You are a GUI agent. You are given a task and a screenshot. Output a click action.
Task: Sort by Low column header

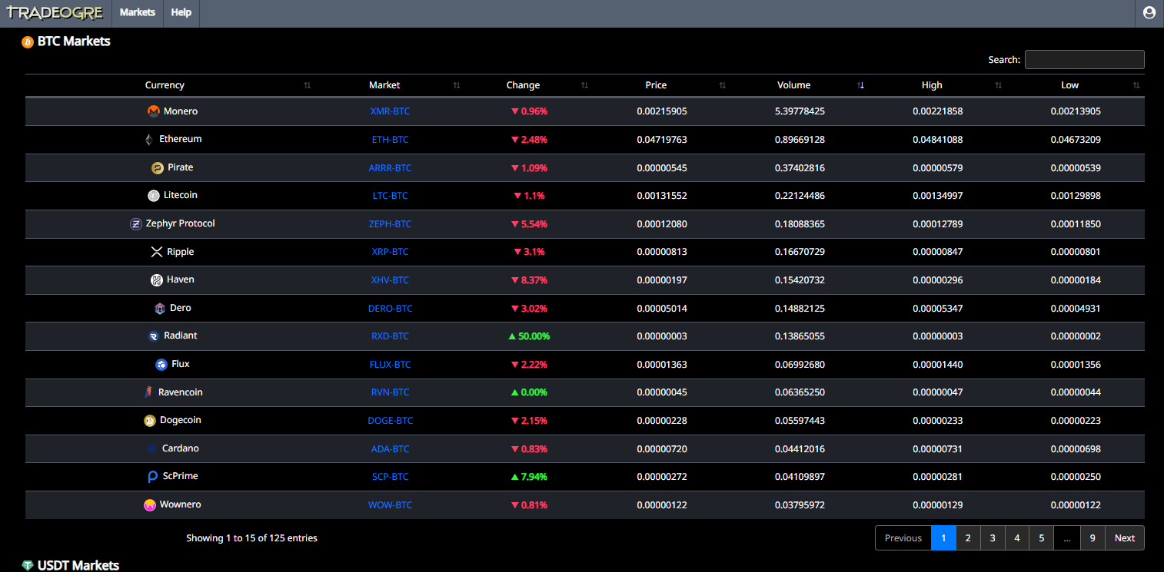coord(1069,85)
